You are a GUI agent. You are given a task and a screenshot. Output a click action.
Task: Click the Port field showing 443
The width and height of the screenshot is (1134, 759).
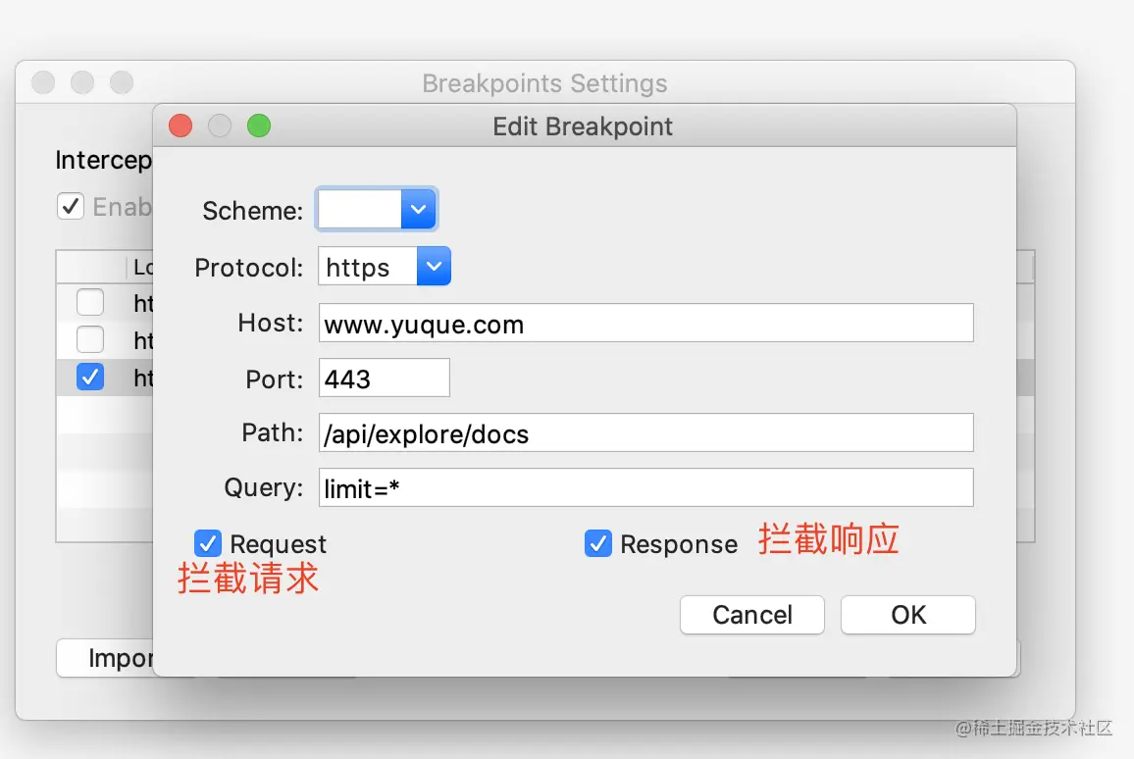pos(384,378)
